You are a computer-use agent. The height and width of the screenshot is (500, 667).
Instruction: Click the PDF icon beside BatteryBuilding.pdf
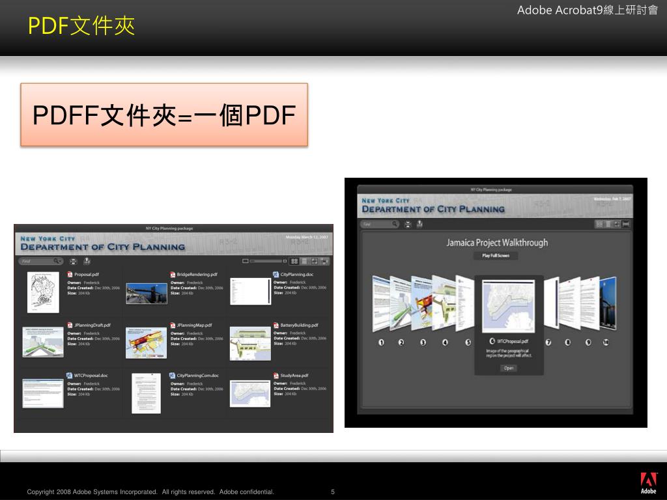pos(276,326)
